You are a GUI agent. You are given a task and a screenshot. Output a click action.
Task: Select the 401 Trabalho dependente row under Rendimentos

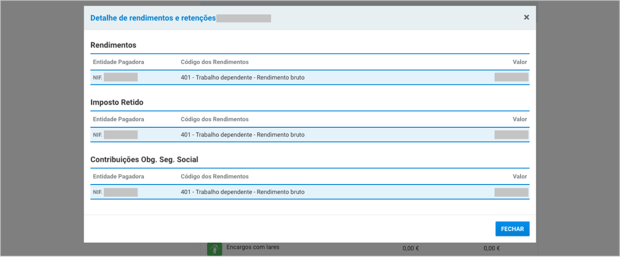(x=243, y=77)
